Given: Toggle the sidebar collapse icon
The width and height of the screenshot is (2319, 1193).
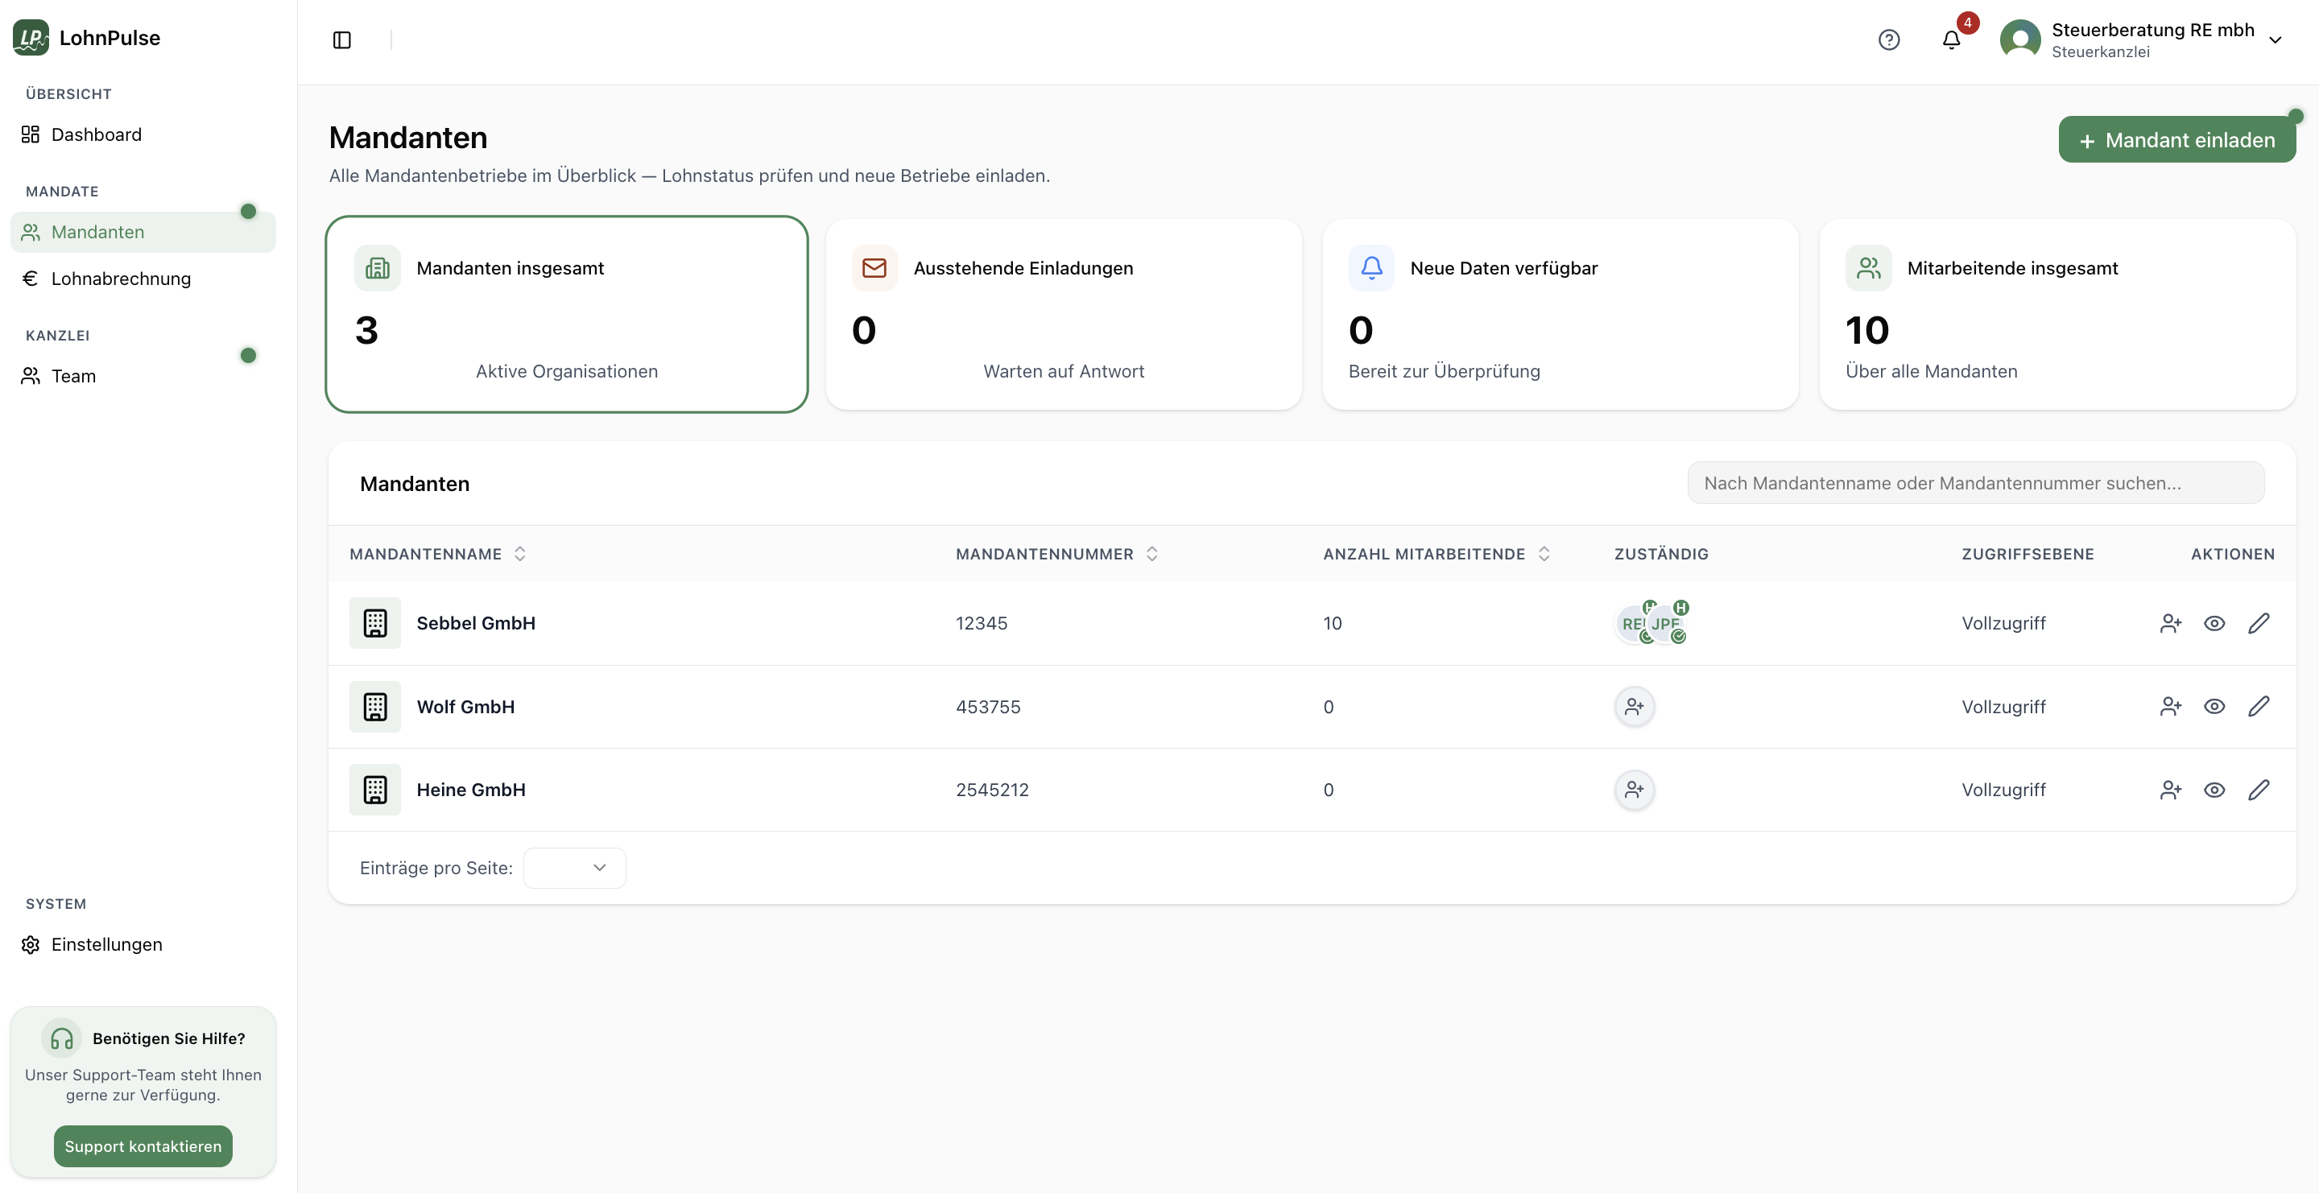Looking at the screenshot, I should [x=341, y=39].
